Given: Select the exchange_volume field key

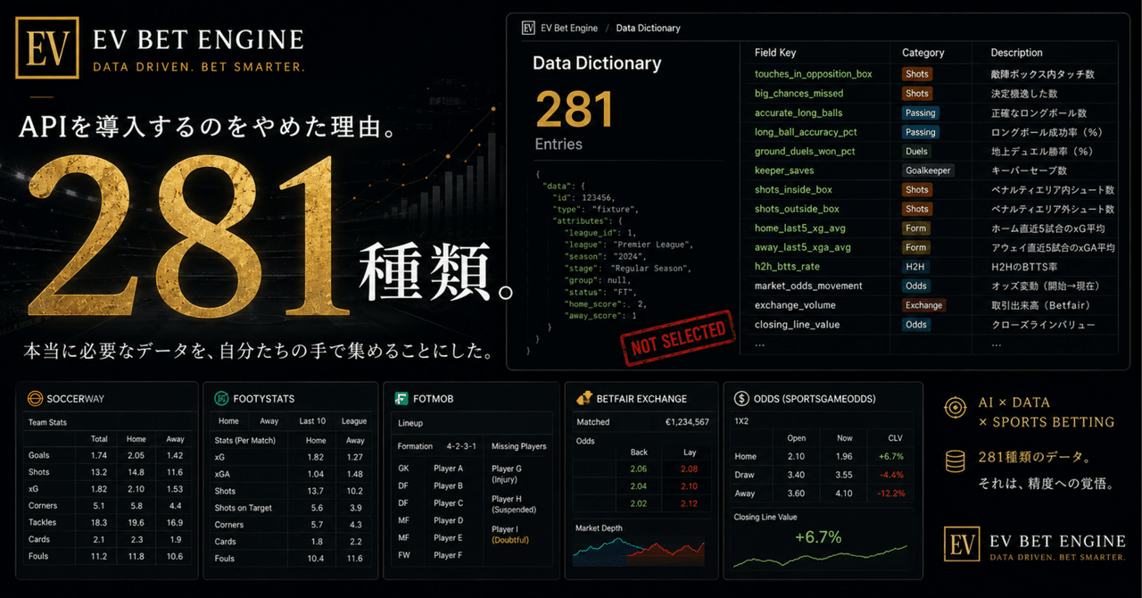Looking at the screenshot, I should click(x=795, y=304).
